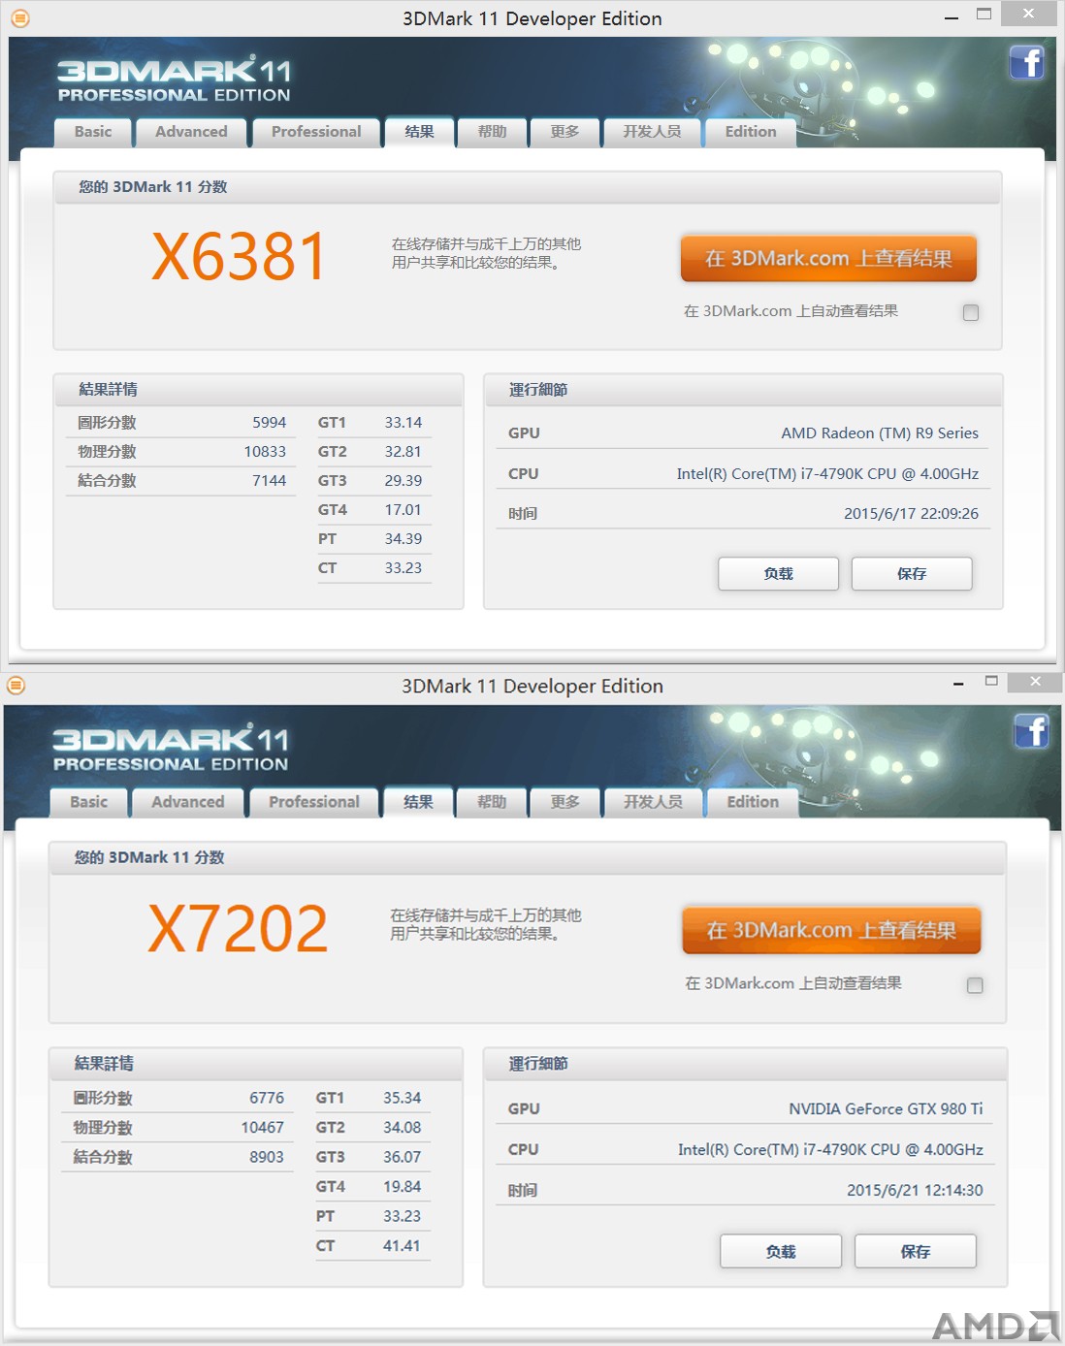Viewport: 1065px width, 1346px height.
Task: Click the Facebook icon in the X6381 window
Action: click(1026, 63)
